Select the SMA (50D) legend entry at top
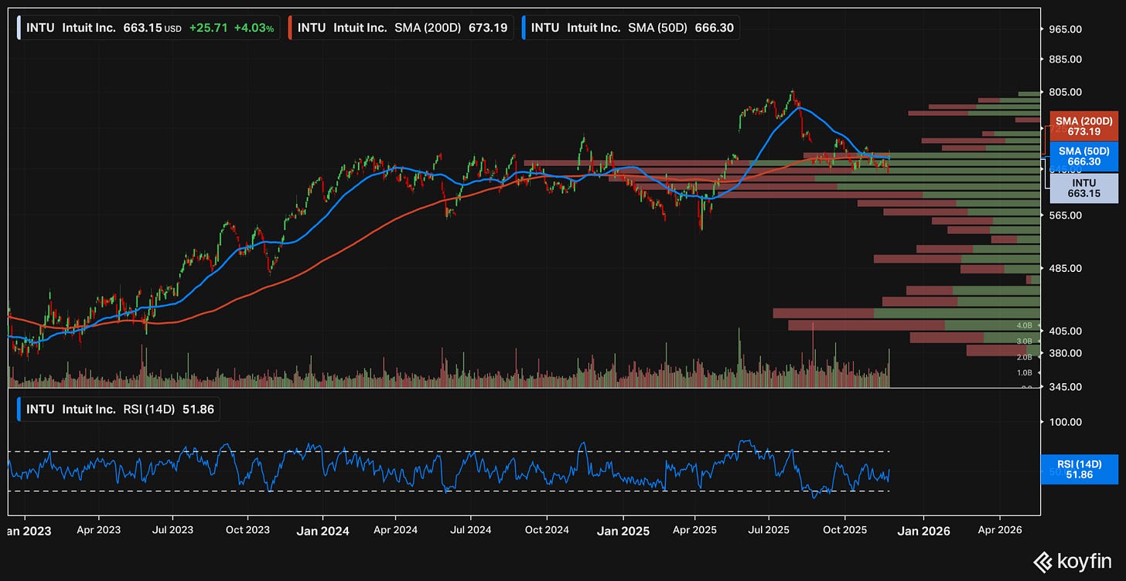The height and width of the screenshot is (581, 1126). coord(631,28)
